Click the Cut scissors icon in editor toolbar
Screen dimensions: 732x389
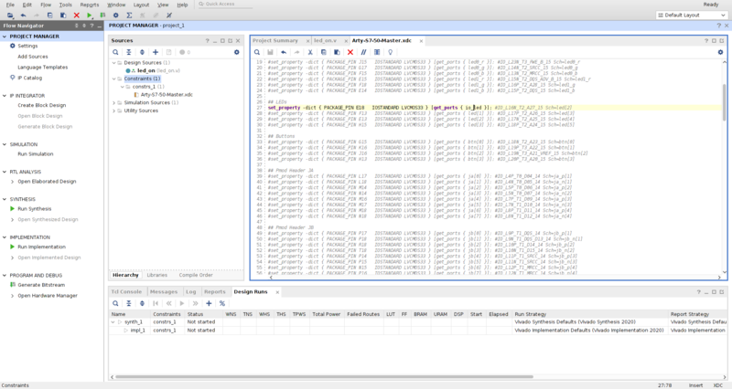coord(310,52)
